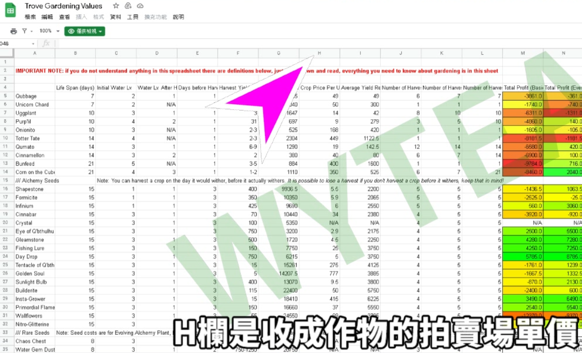The width and height of the screenshot is (582, 353).
Task: Click the Unicorn Chard cell
Action: (x=35, y=105)
